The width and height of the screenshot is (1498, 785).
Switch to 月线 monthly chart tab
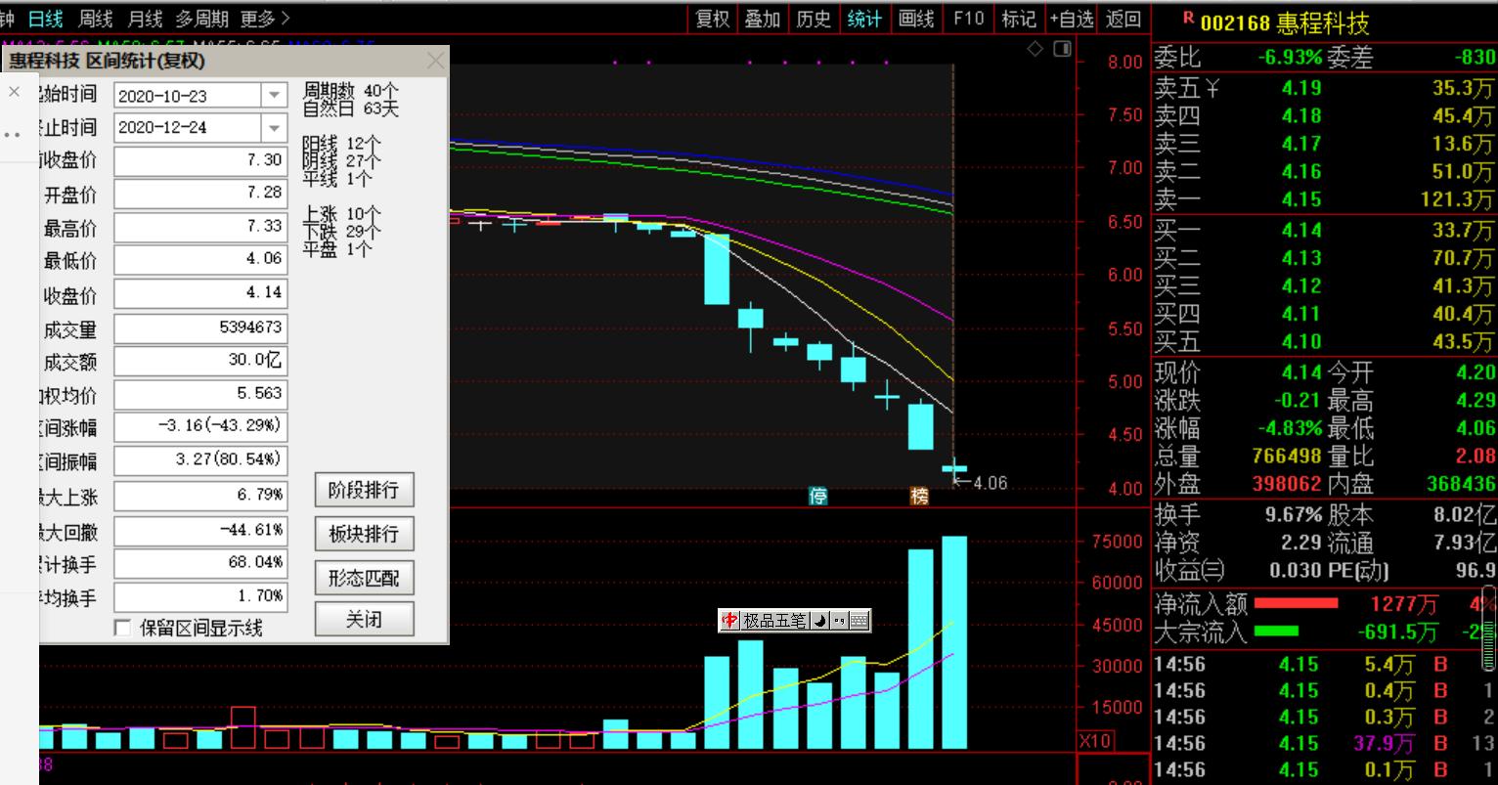(x=145, y=19)
